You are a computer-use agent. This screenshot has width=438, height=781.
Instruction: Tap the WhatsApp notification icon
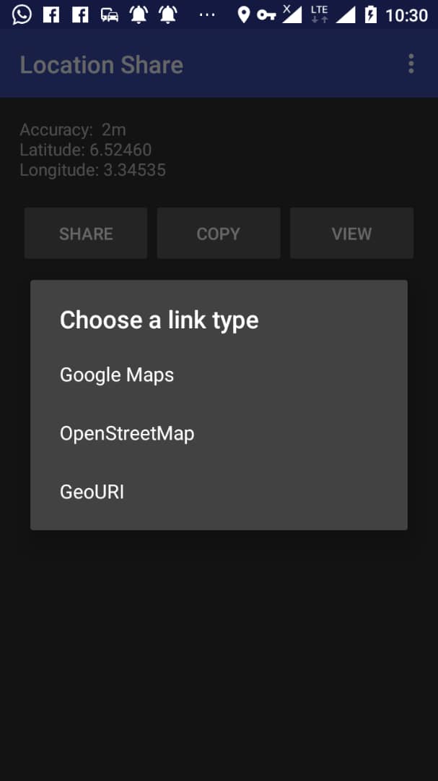point(22,15)
